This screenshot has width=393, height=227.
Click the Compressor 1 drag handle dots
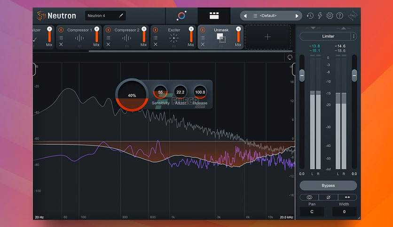tap(79, 46)
